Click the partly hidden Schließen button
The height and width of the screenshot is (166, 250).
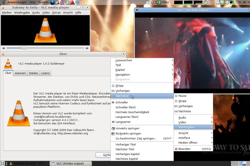coord(103,155)
